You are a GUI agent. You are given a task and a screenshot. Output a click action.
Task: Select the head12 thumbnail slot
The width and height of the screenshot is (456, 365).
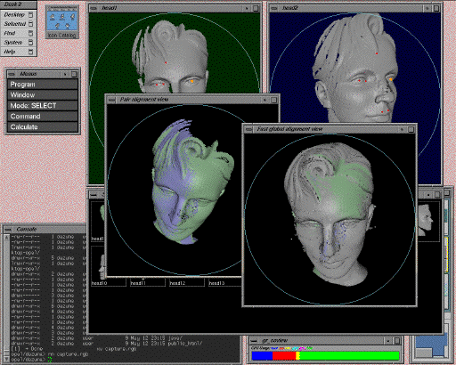click(187, 282)
